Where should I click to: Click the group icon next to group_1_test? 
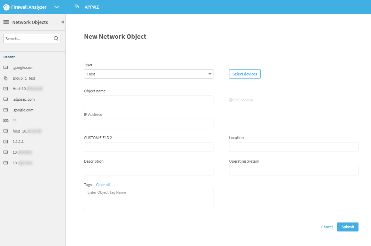[6, 78]
